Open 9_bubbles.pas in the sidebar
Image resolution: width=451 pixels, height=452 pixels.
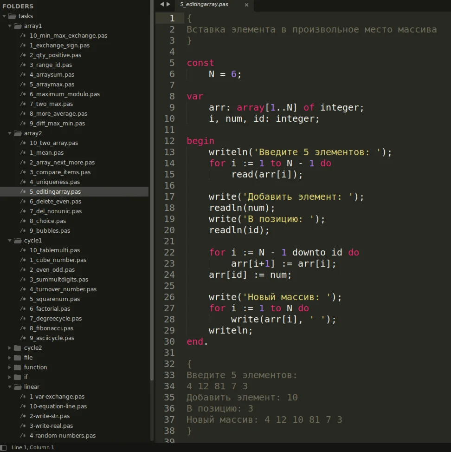coord(50,231)
